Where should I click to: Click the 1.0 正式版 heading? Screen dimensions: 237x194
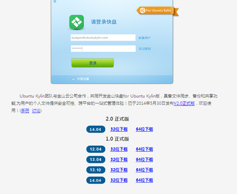coord(117,139)
